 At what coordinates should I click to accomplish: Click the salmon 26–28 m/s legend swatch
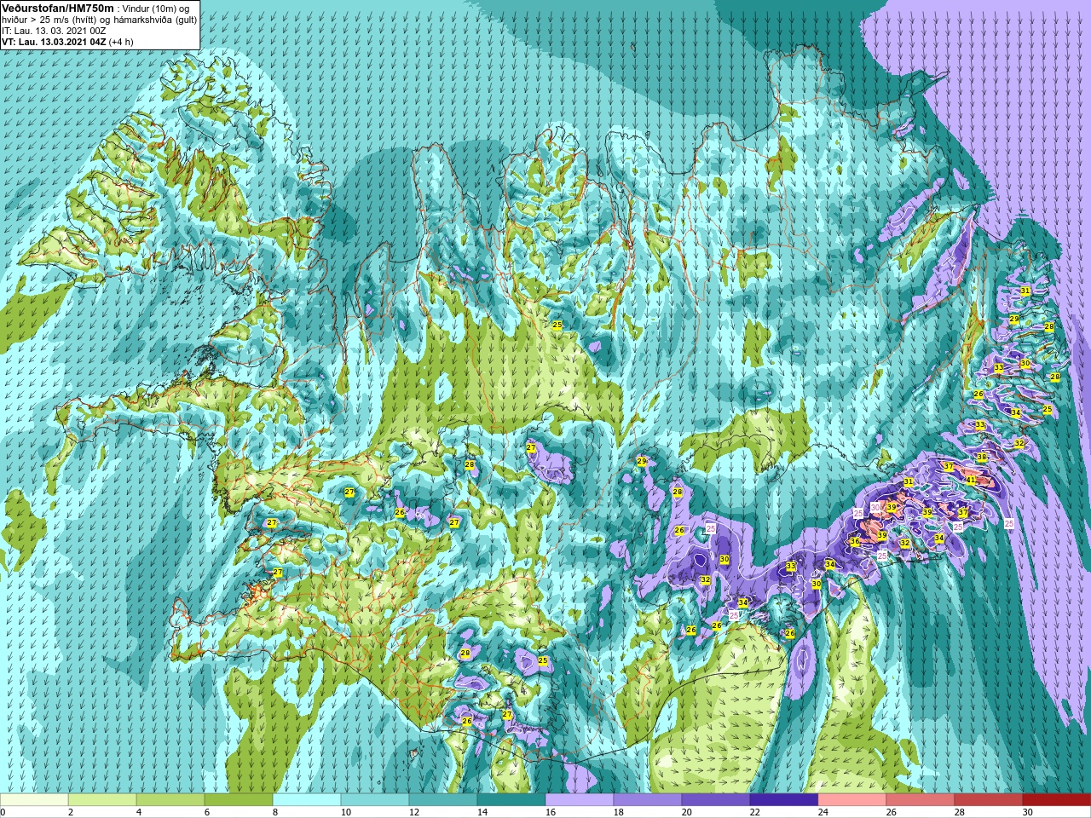(x=921, y=800)
